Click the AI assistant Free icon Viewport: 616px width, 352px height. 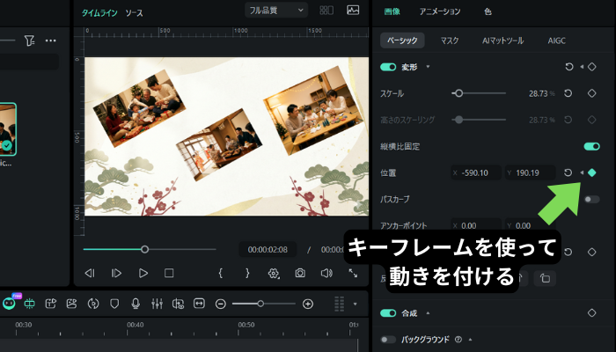click(9, 304)
